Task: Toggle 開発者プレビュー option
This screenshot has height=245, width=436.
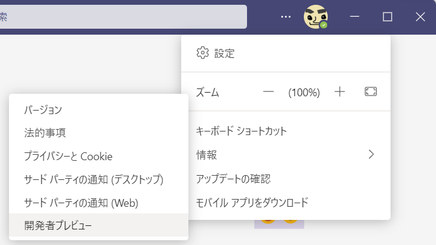Action: 99,225
